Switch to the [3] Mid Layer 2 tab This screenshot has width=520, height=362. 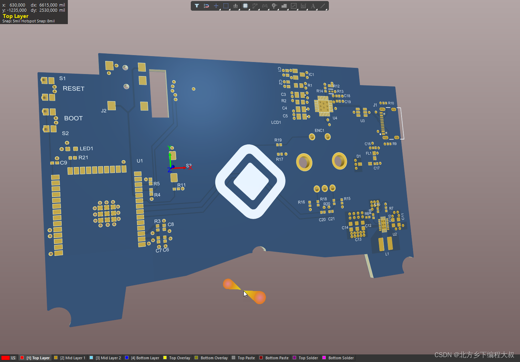[105, 358]
